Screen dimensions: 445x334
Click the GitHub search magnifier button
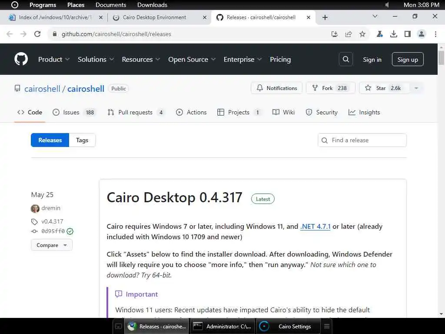pos(345,59)
